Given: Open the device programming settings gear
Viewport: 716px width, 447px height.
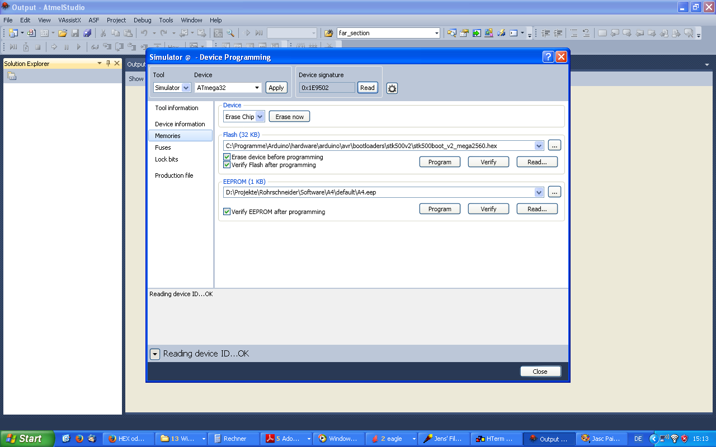Looking at the screenshot, I should click(392, 88).
